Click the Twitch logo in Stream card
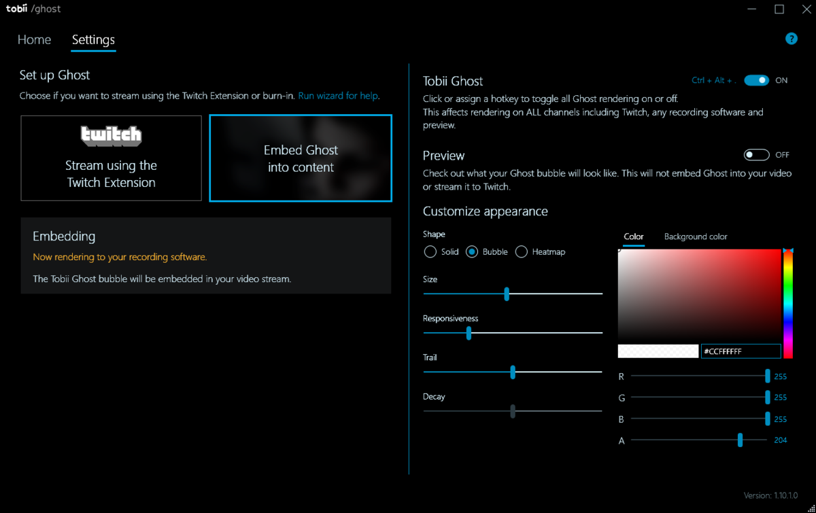This screenshot has width=816, height=513. click(x=111, y=137)
